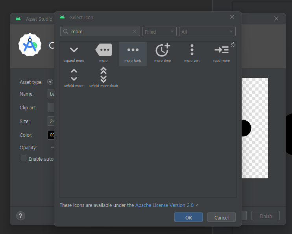The width and height of the screenshot is (292, 234).
Task: Click the Android Studio logo in Asset Studio
Action: [30, 45]
